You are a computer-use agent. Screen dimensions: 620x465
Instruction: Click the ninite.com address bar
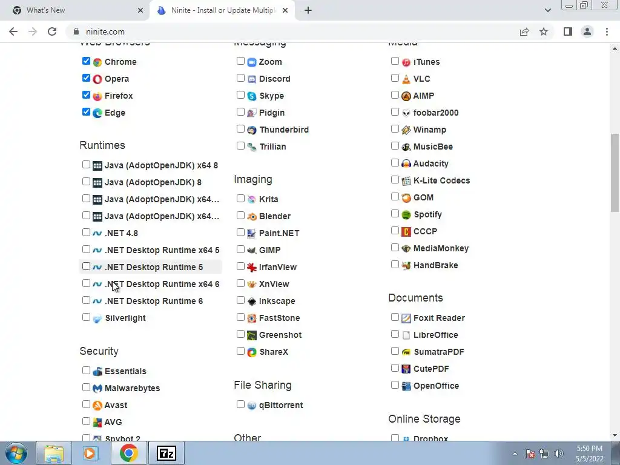click(x=292, y=31)
